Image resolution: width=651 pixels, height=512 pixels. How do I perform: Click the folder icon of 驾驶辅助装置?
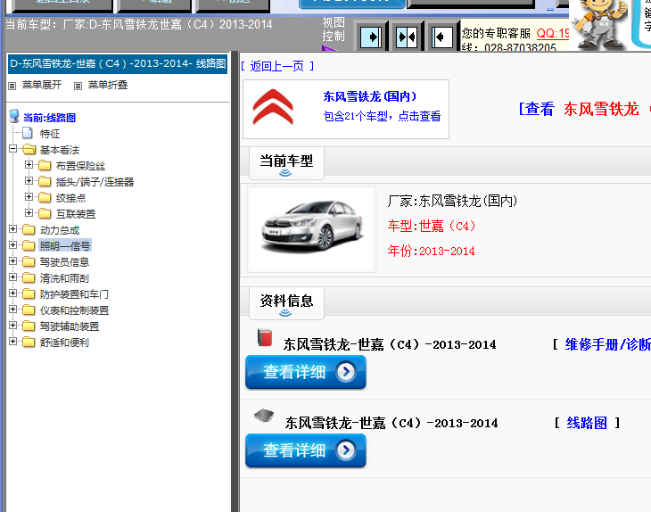coord(29,326)
